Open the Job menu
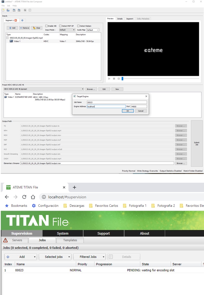 tap(9, 6)
